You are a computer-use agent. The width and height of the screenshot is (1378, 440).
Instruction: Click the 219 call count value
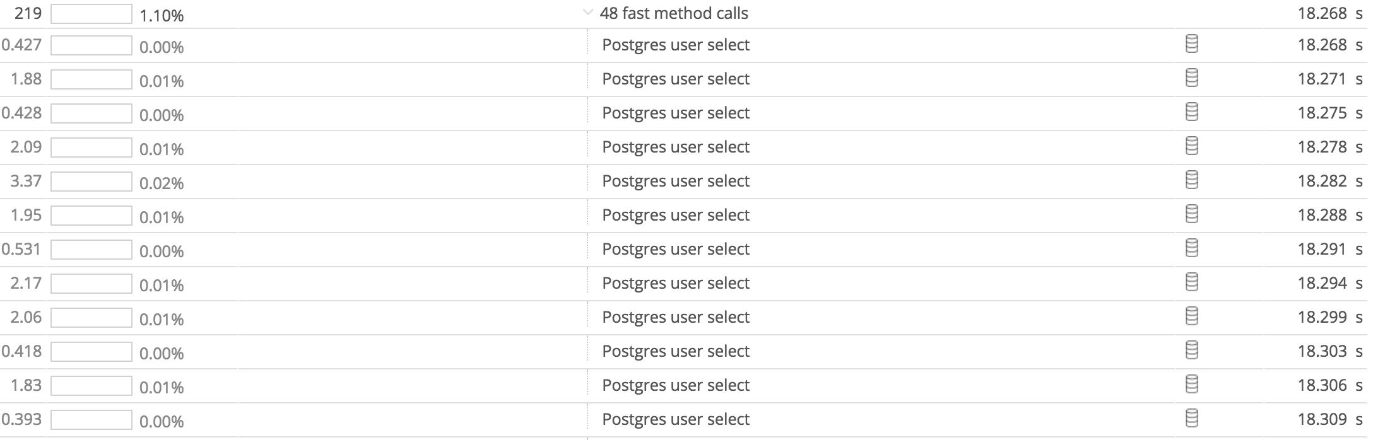pos(27,11)
